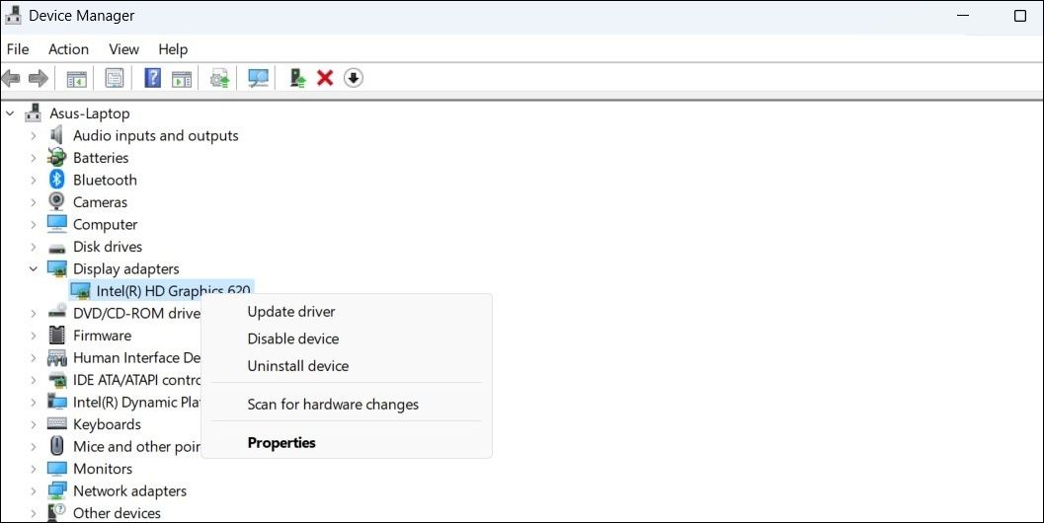Image resolution: width=1044 pixels, height=523 pixels.
Task: Click Enable device toolbar icon with green arrow
Action: point(297,79)
